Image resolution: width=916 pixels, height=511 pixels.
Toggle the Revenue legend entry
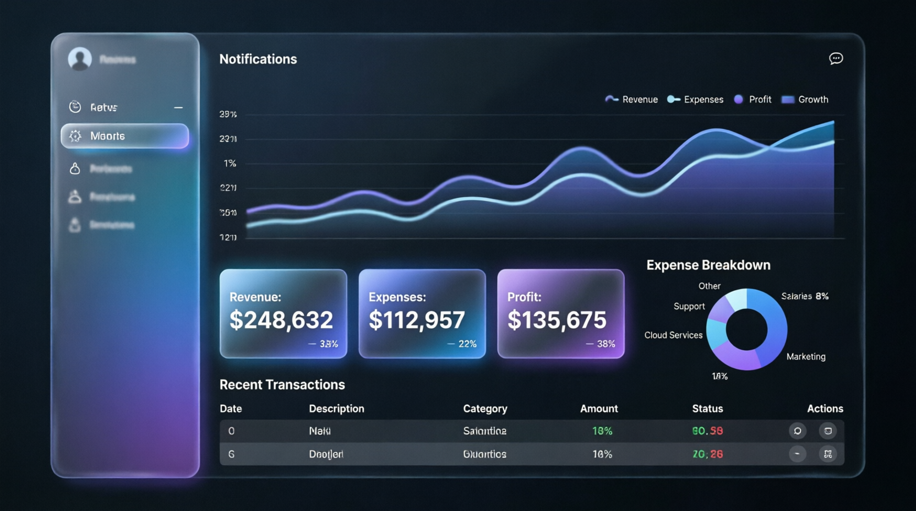631,100
